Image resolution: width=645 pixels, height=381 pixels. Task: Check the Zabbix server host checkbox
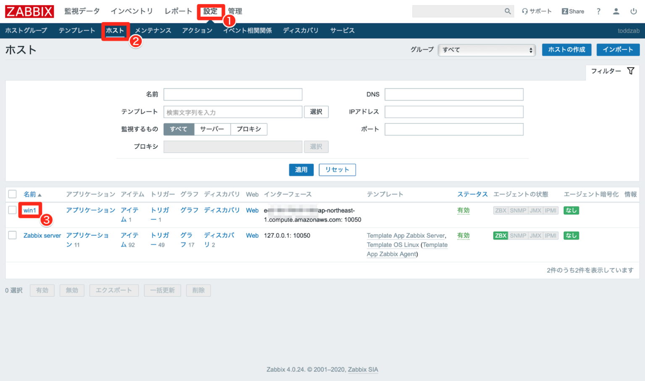tap(13, 235)
